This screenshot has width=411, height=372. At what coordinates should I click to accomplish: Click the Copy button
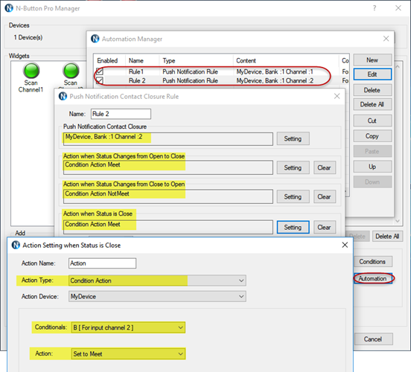(x=372, y=136)
